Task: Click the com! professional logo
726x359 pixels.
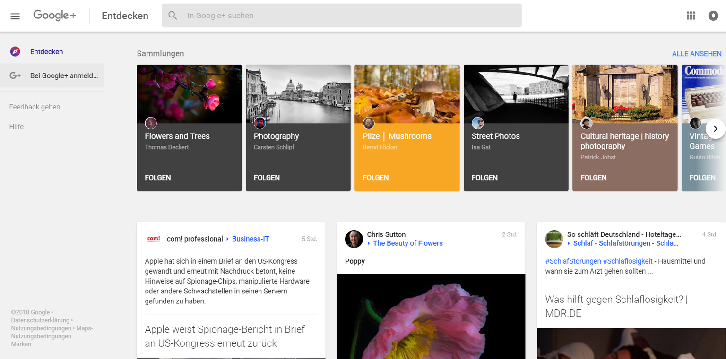Action: [x=154, y=239]
